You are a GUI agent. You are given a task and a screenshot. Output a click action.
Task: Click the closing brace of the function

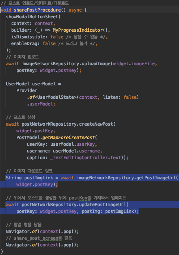[2, 252]
